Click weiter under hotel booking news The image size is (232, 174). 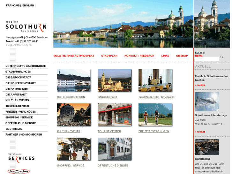click(200, 85)
